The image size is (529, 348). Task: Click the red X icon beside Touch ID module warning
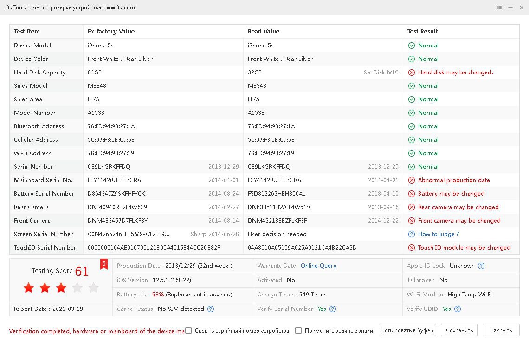(411, 248)
